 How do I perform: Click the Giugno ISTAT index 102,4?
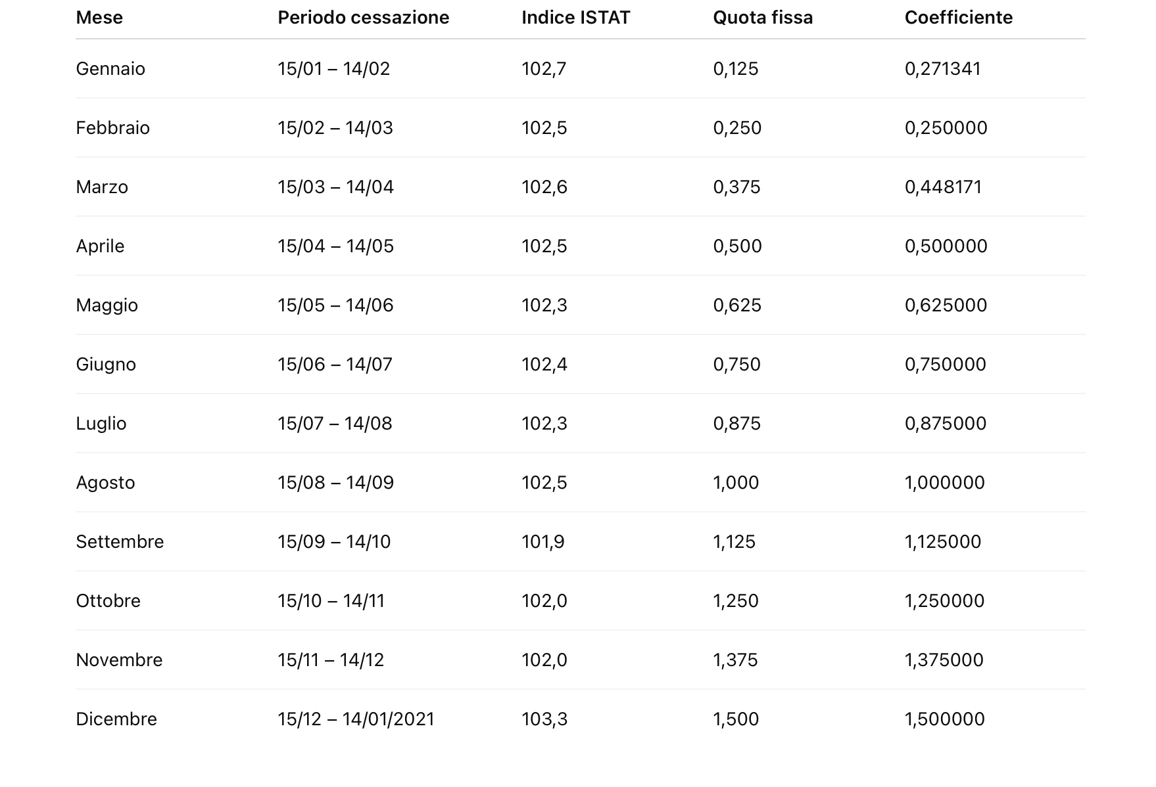click(544, 365)
